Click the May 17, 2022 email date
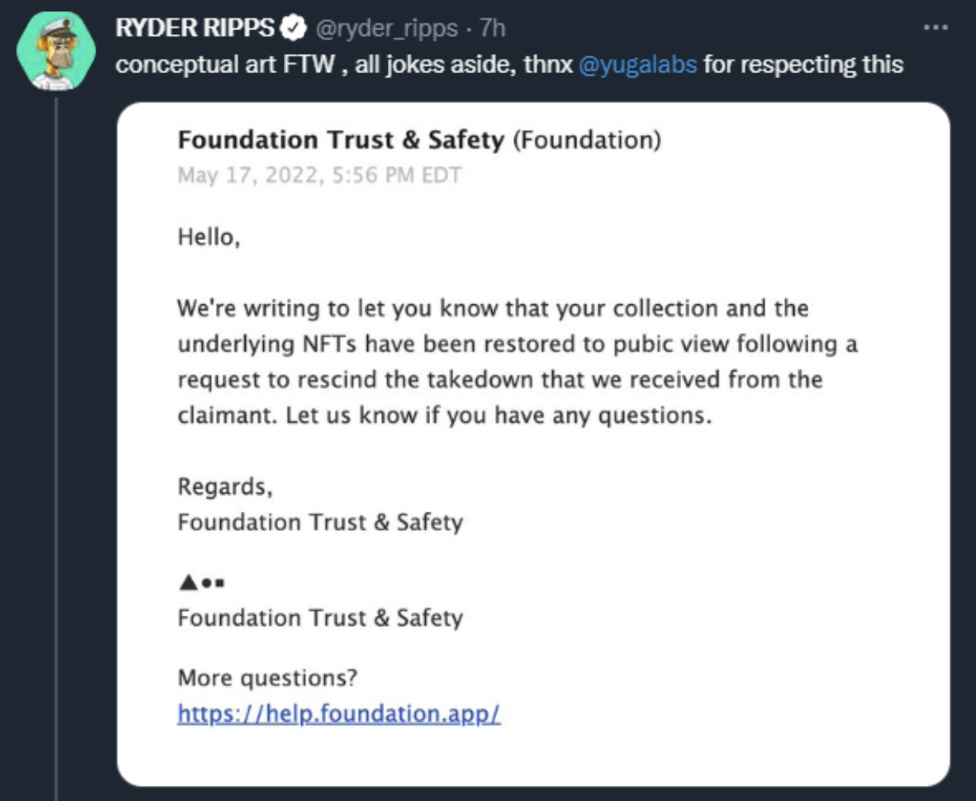 click(320, 174)
